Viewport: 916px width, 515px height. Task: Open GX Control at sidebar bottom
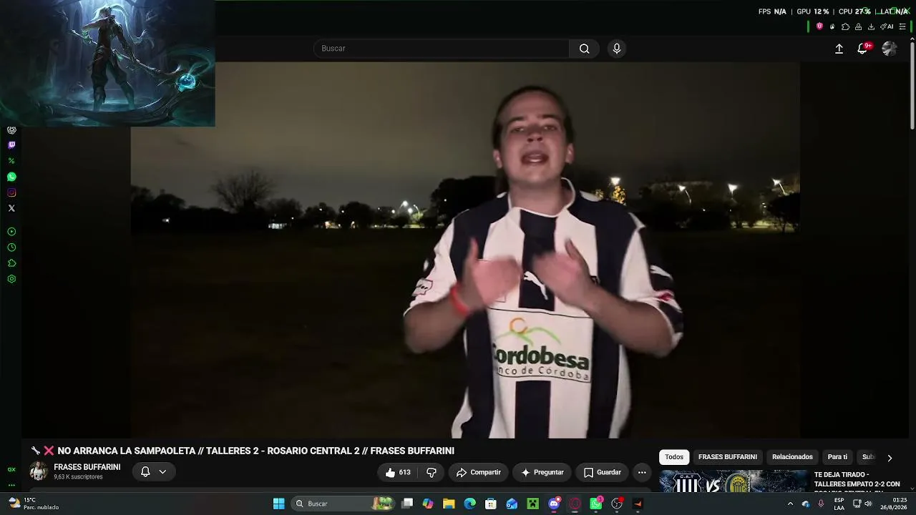click(11, 470)
